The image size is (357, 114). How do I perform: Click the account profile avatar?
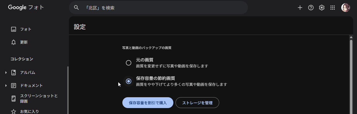click(x=345, y=8)
